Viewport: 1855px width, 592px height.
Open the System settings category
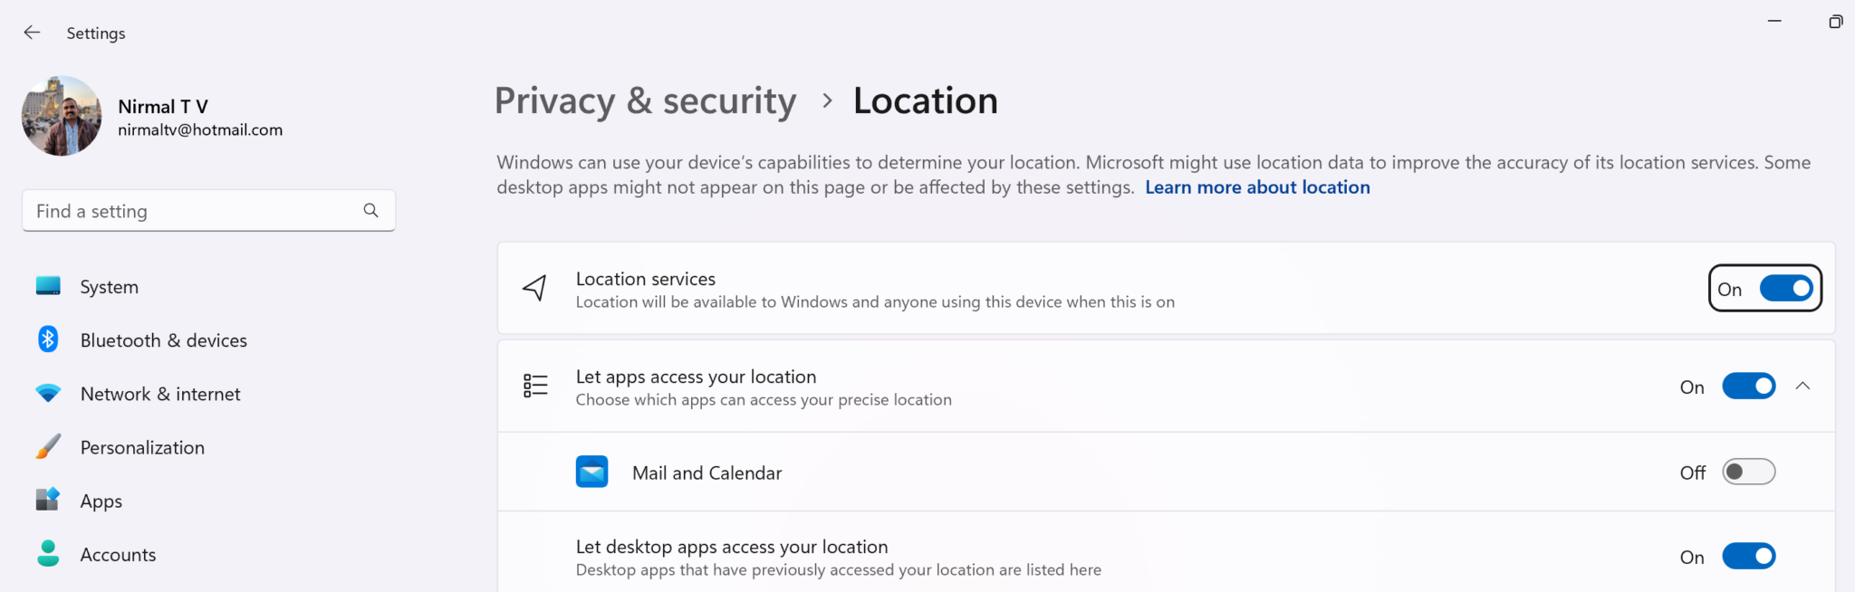[x=110, y=287]
